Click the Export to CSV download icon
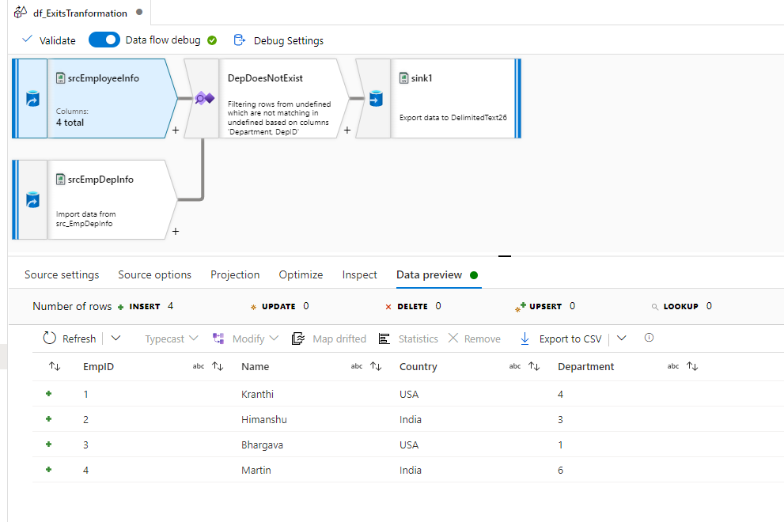Screen dimensions: 784x522 (525, 339)
